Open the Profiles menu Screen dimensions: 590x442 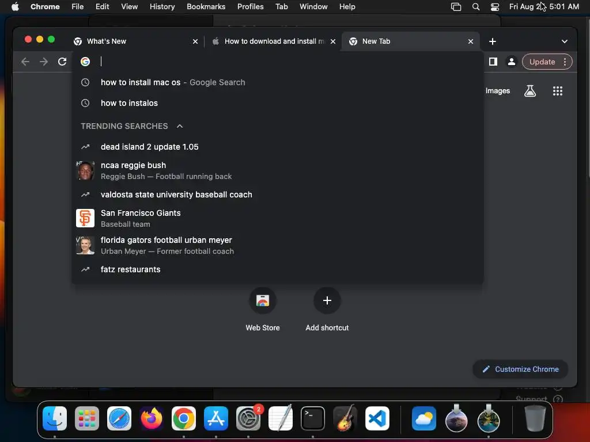[x=250, y=7]
